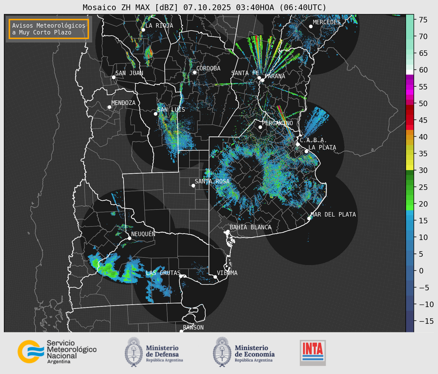Select the Córdoba city marker dot
This screenshot has width=438, height=374.
click(x=194, y=72)
